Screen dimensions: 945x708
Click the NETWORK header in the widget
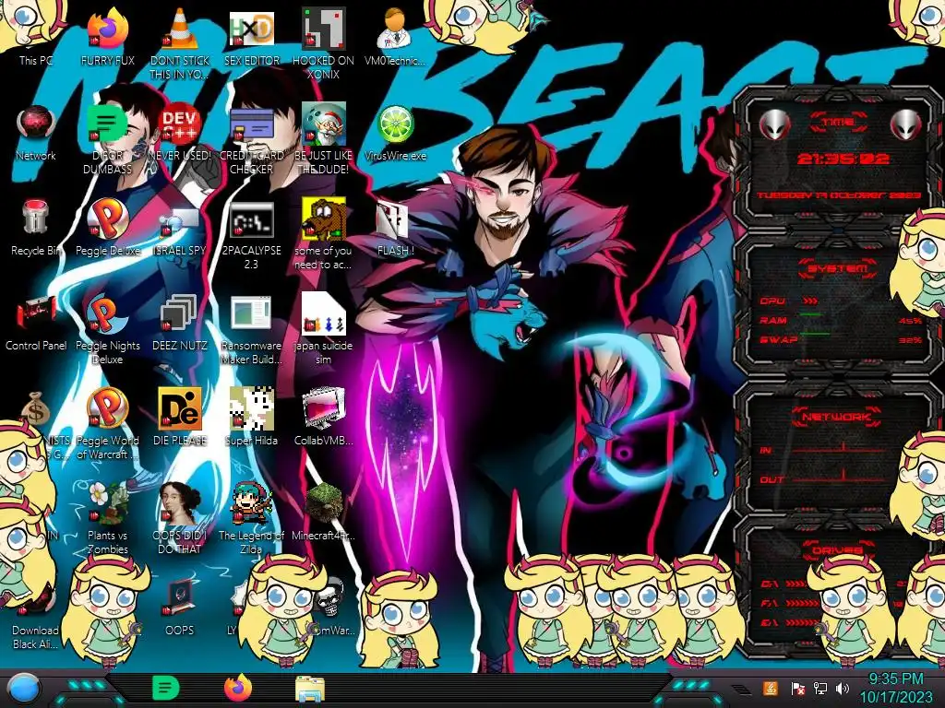[x=836, y=417]
